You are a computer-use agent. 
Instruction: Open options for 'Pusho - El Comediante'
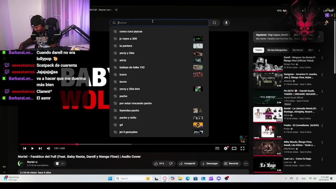tap(322, 125)
